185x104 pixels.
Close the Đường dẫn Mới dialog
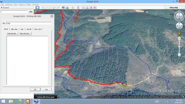tap(52, 16)
